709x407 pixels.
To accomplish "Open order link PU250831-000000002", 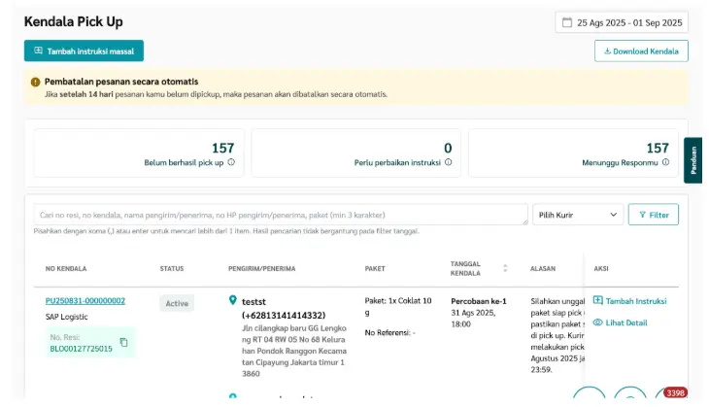I will tap(85, 301).
